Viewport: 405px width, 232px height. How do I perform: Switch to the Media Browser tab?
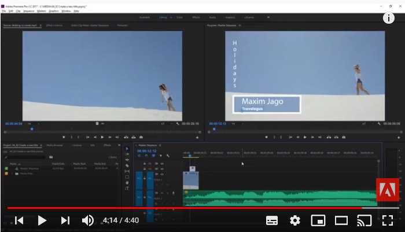(x=55, y=145)
